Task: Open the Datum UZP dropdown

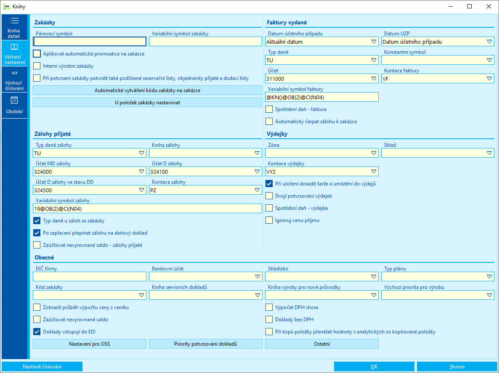Action: coord(489,42)
